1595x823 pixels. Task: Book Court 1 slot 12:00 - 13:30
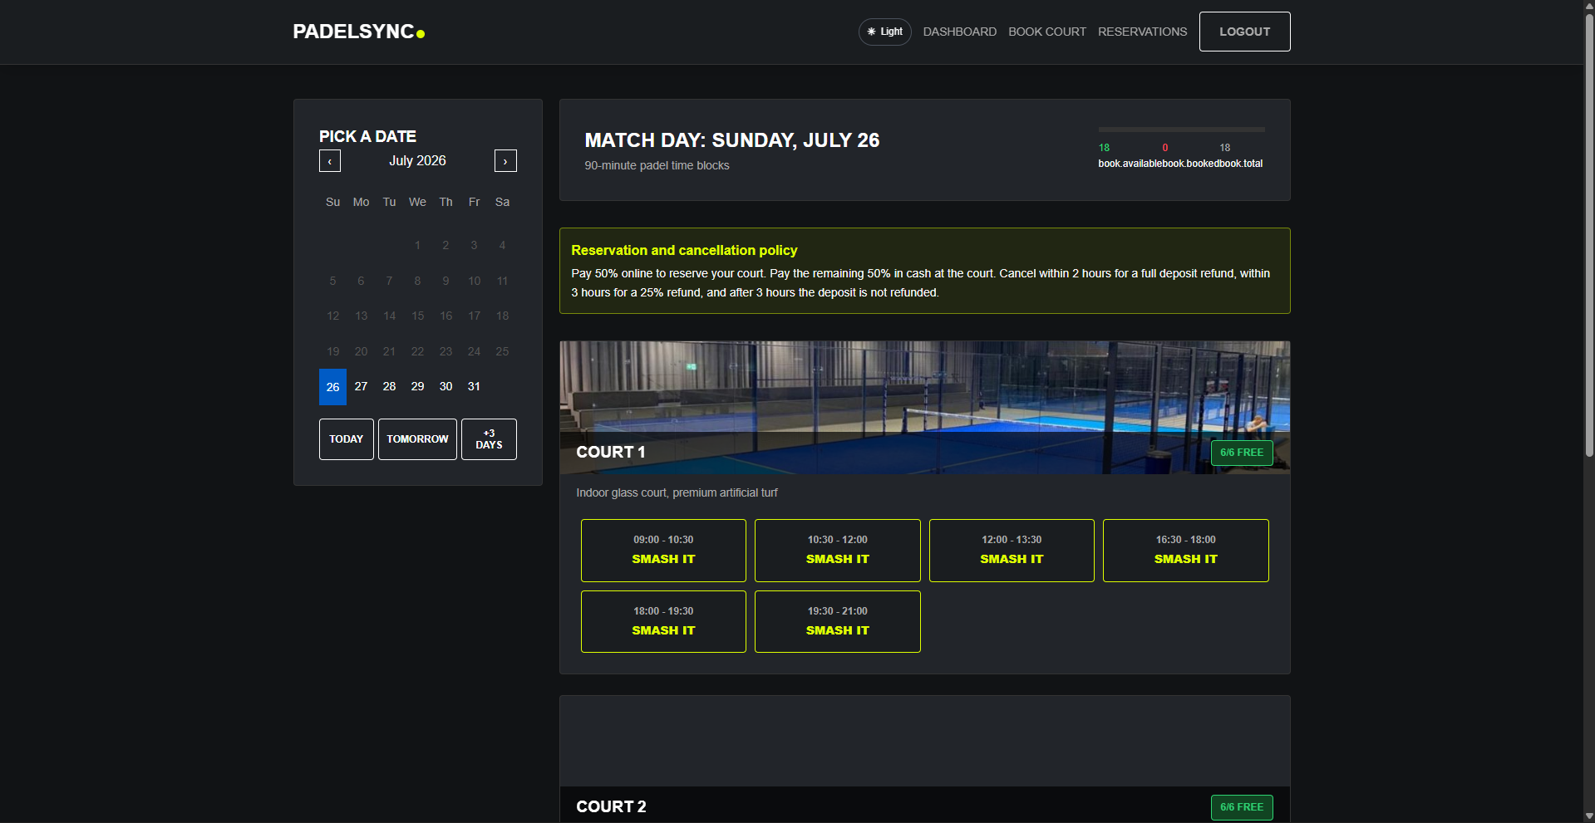(x=1012, y=551)
